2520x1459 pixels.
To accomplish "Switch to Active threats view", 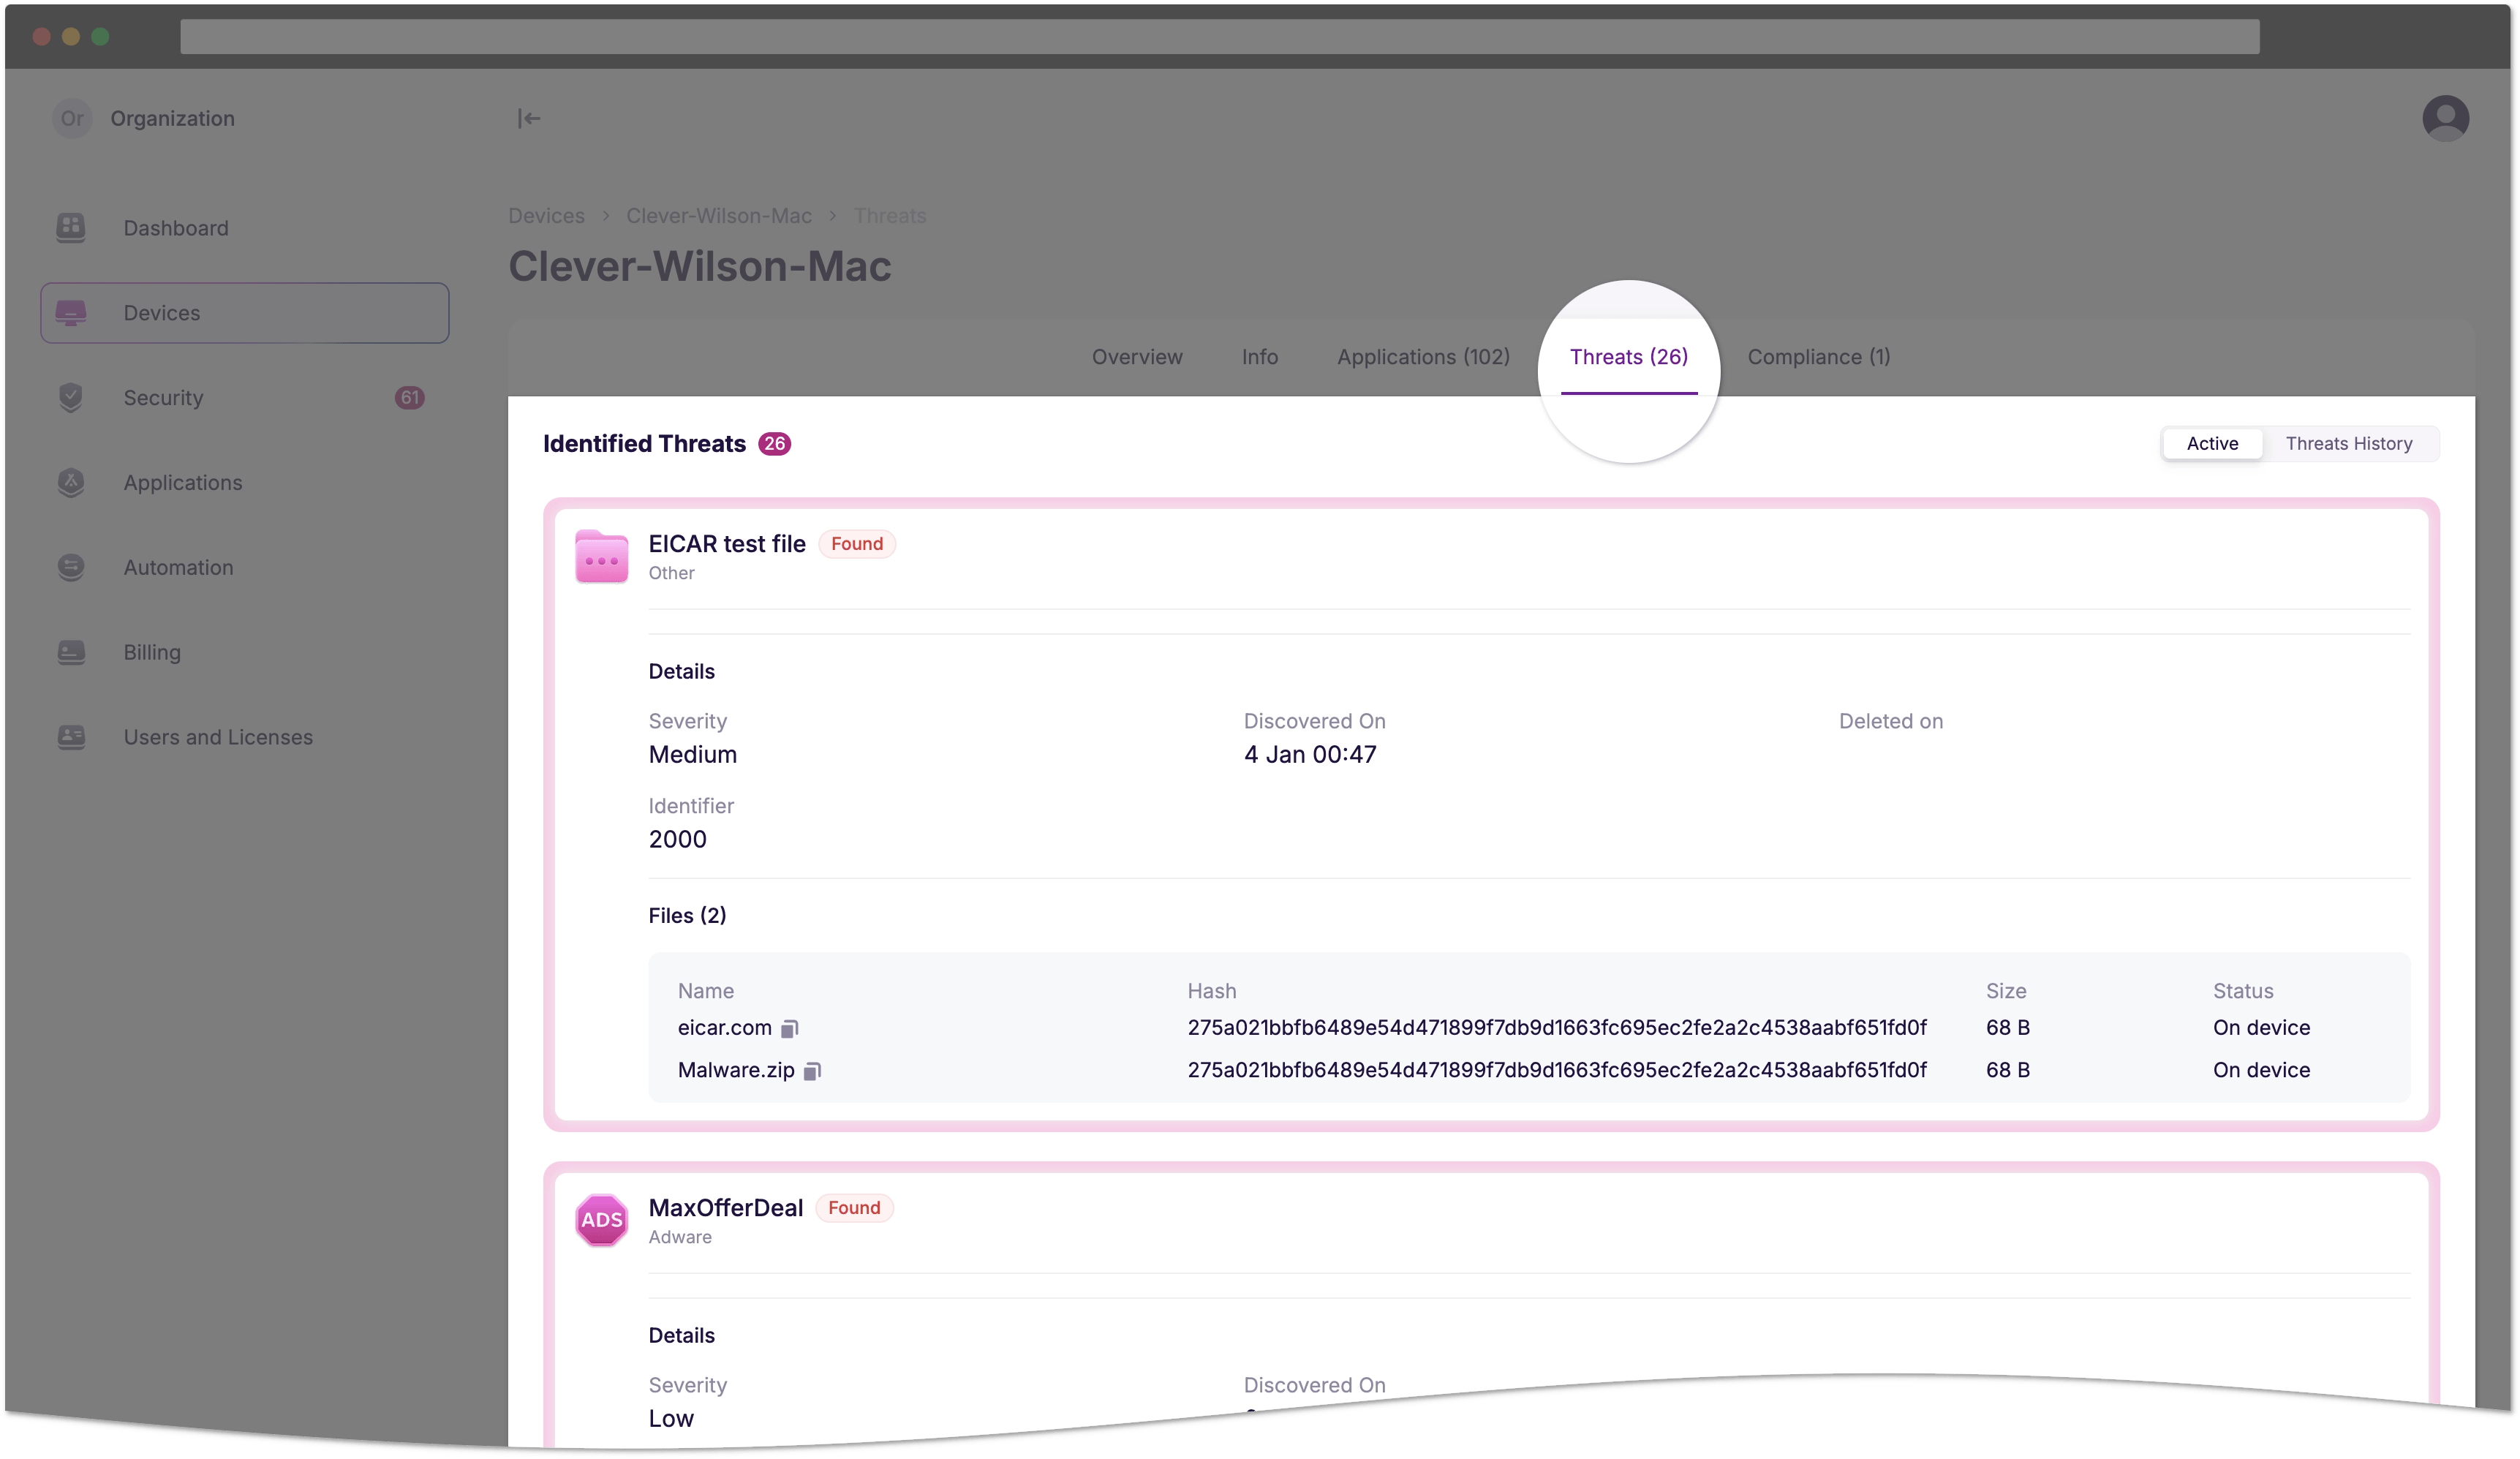I will [x=2212, y=443].
